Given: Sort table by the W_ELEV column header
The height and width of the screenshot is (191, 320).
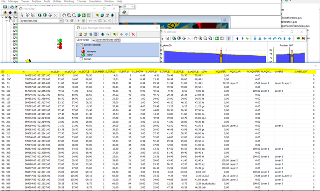Looking at the screenshot, I should point(55,72).
